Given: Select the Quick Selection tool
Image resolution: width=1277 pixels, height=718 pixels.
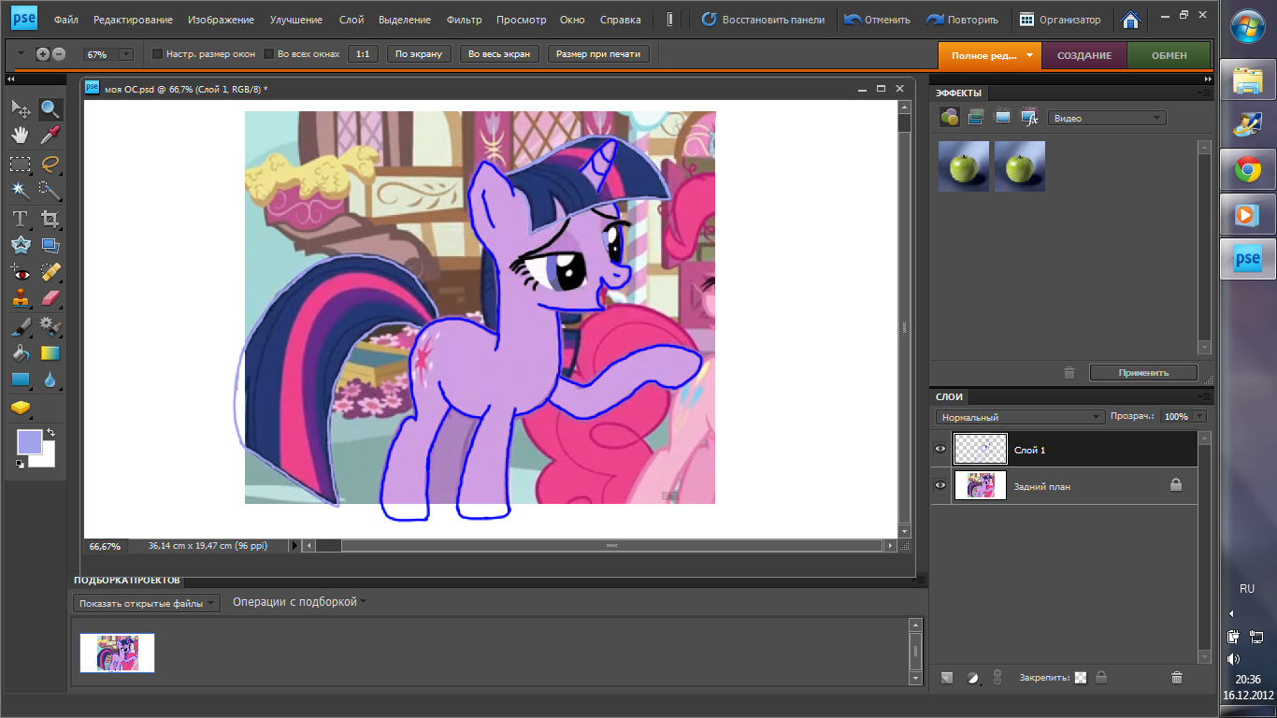Looking at the screenshot, I should 50,191.
